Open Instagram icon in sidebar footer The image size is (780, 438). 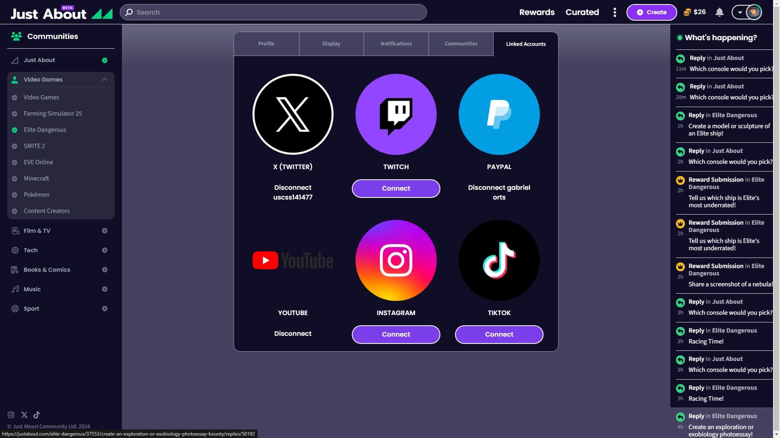[11, 415]
